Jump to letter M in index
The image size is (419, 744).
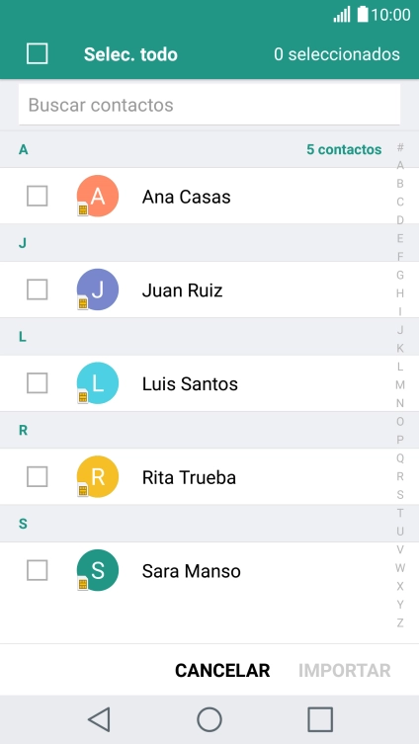[x=400, y=384]
